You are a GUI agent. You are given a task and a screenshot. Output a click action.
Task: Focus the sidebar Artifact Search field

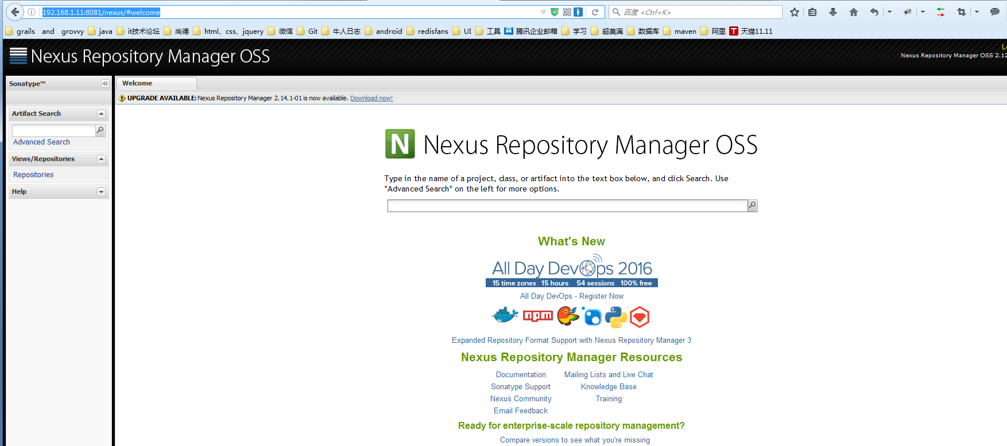tap(53, 131)
